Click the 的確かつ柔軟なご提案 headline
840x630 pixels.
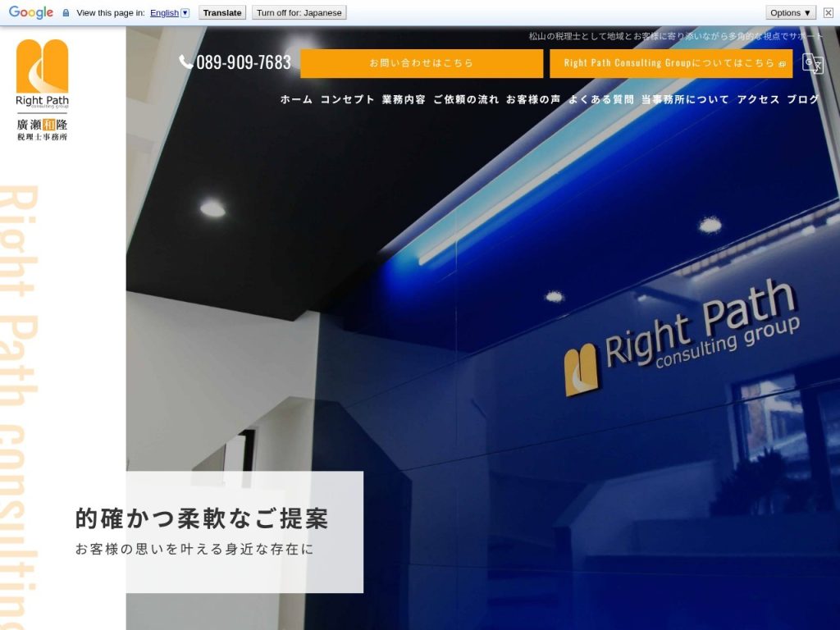click(x=202, y=518)
